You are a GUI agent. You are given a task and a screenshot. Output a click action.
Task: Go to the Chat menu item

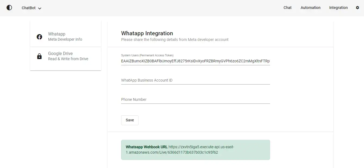(287, 8)
